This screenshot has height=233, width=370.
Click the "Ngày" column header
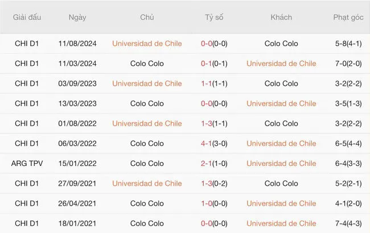[x=77, y=18]
